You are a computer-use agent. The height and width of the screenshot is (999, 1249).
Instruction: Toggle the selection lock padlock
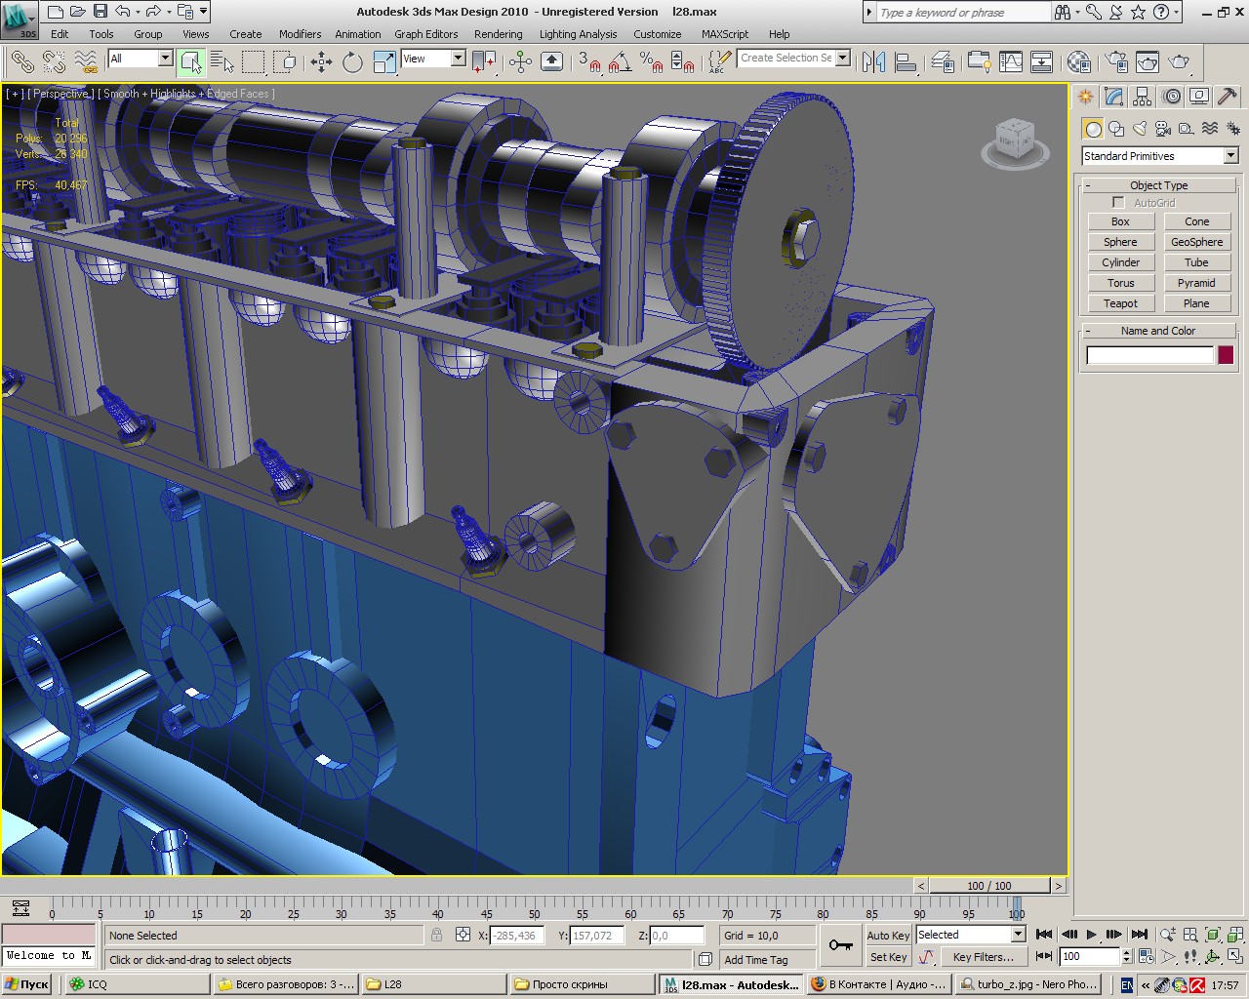436,935
